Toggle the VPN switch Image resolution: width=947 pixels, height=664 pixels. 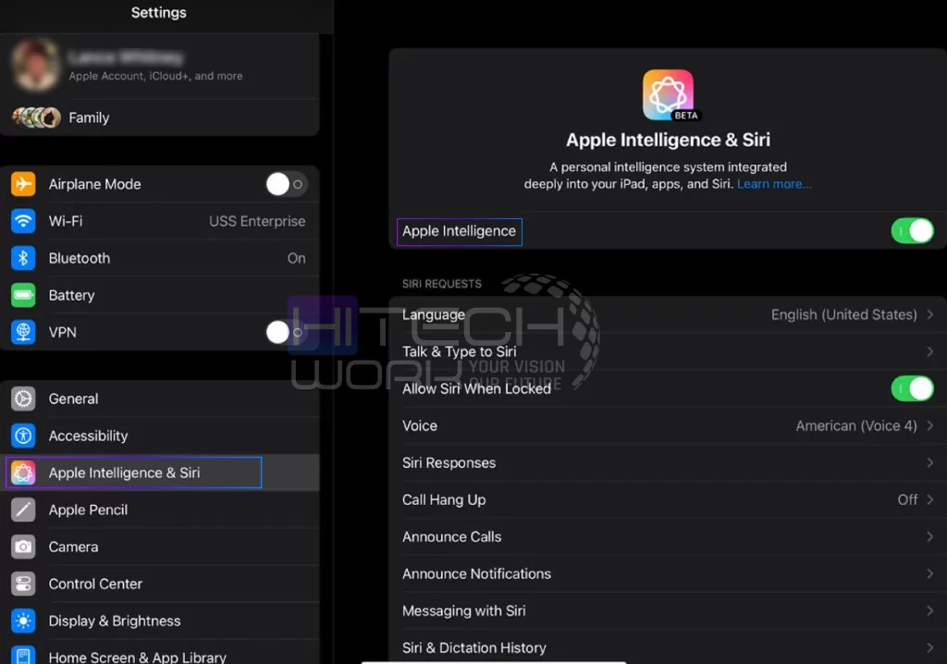[x=287, y=332]
